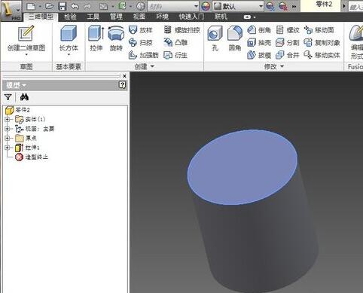Open the Inventor PRO application menu button

click(x=11, y=11)
